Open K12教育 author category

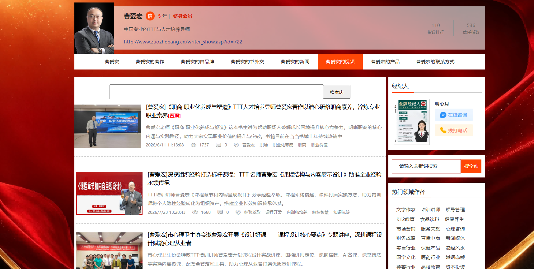pyautogui.click(x=405, y=219)
